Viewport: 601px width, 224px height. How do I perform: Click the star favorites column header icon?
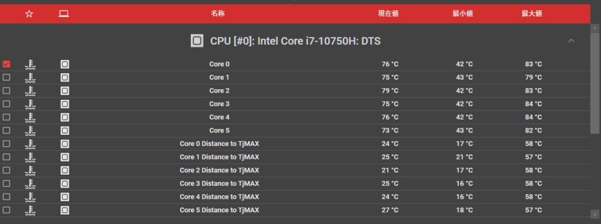tap(29, 14)
